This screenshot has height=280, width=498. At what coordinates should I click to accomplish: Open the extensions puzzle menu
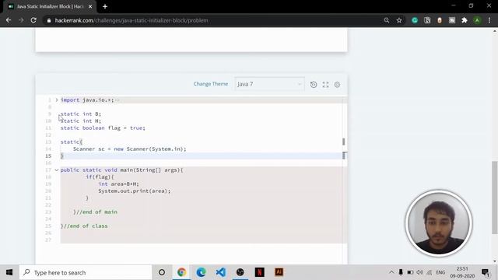[x=465, y=20]
